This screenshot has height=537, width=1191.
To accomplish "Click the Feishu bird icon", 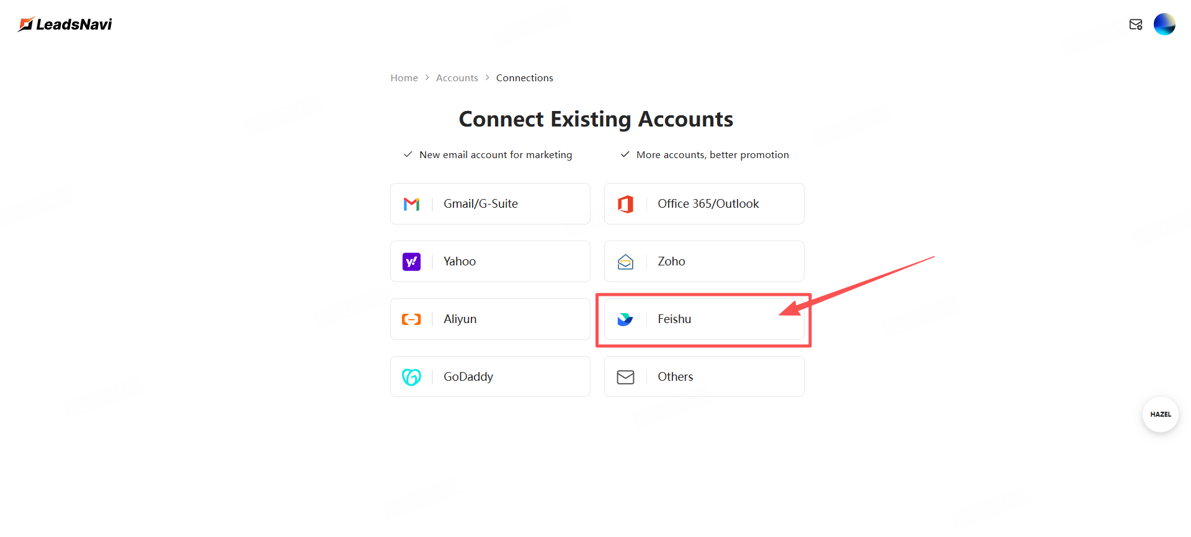I will coord(625,319).
